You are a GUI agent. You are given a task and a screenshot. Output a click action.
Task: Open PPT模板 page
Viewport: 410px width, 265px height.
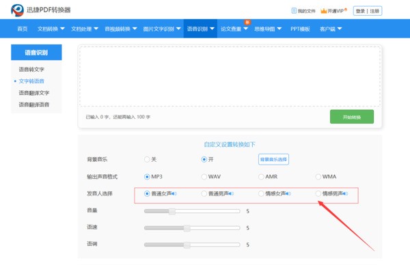point(300,29)
